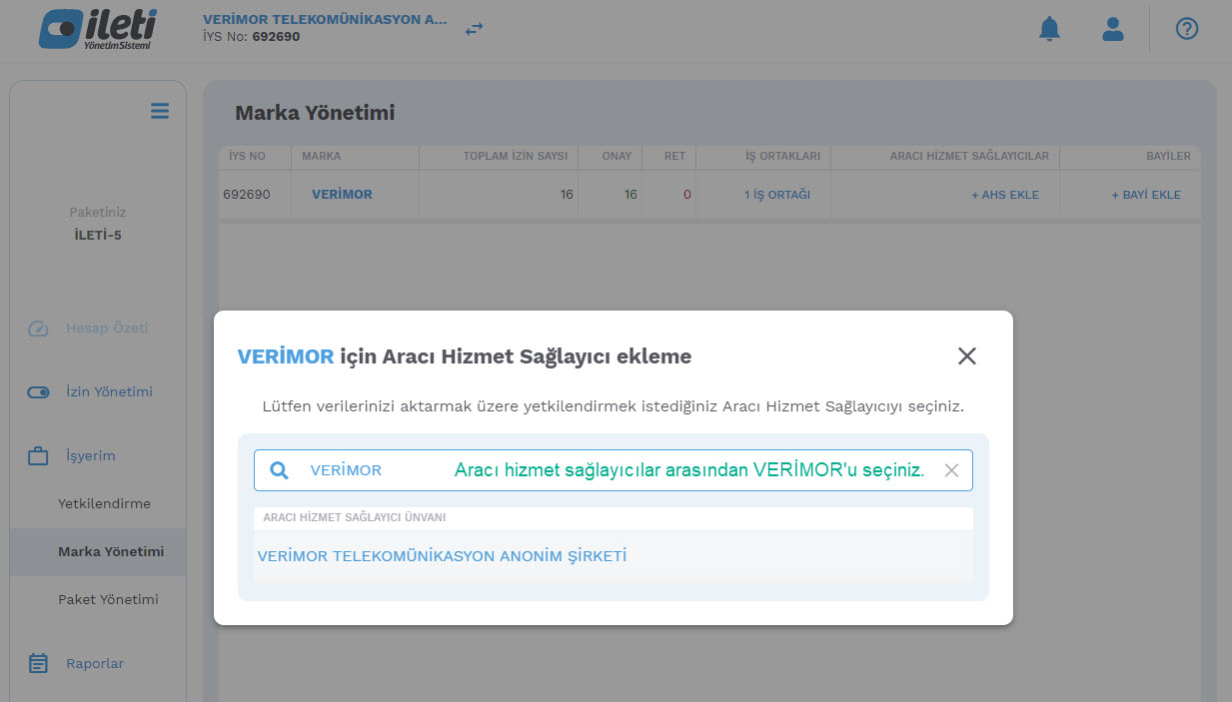
Task: Click + AHS EKLE link
Action: 1005,195
